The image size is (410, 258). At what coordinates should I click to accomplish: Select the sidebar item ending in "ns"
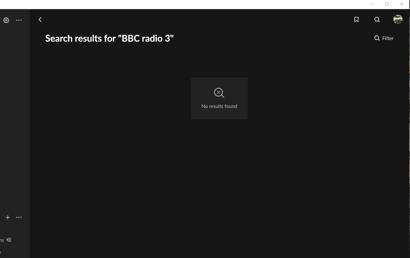[2, 240]
